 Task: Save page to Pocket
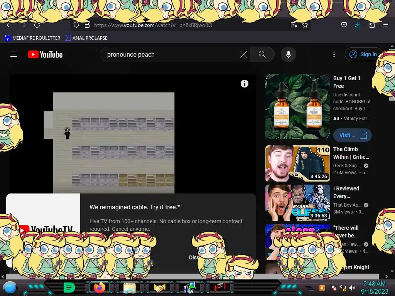tap(344, 25)
